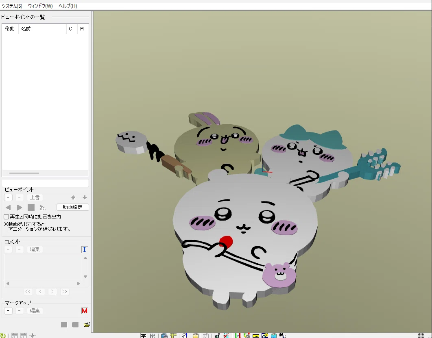Click the yellow 3D box icon
The image size is (432, 338).
(196, 336)
